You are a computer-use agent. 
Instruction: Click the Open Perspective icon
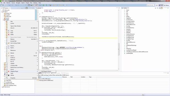click(x=157, y=5)
